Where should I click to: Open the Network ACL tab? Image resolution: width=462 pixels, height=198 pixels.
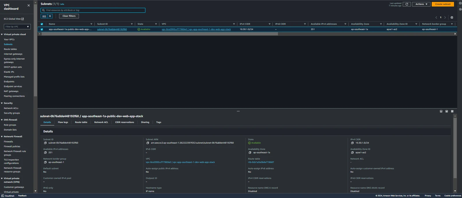(101, 122)
